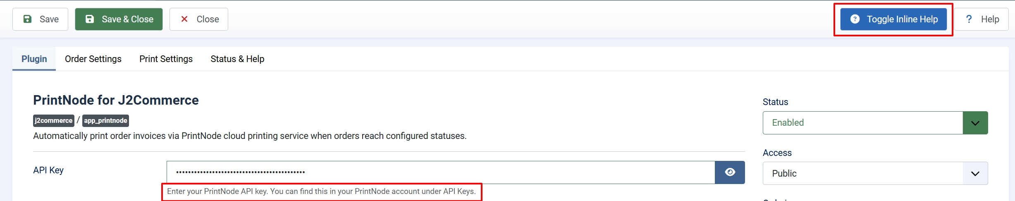
Task: Open the Access dropdown showing Public
Action: coord(875,173)
